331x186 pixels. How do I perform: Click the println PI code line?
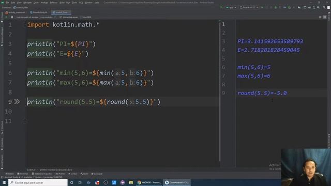[61, 44]
